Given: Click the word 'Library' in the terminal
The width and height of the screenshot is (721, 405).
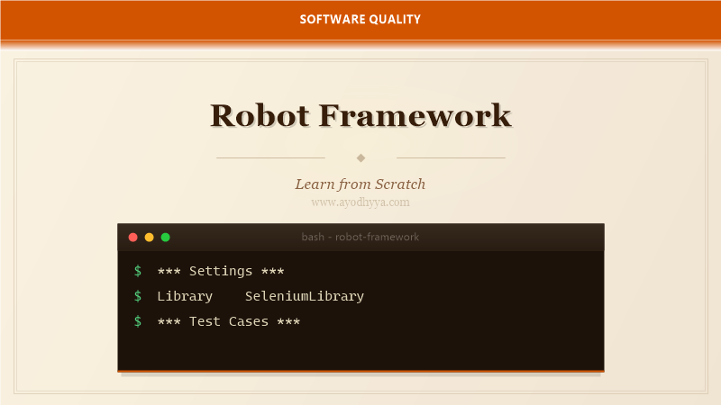Looking at the screenshot, I should click(x=185, y=296).
